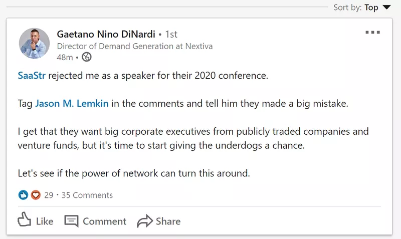
Task: View the 29 reactions list
Action: pyautogui.click(x=49, y=195)
